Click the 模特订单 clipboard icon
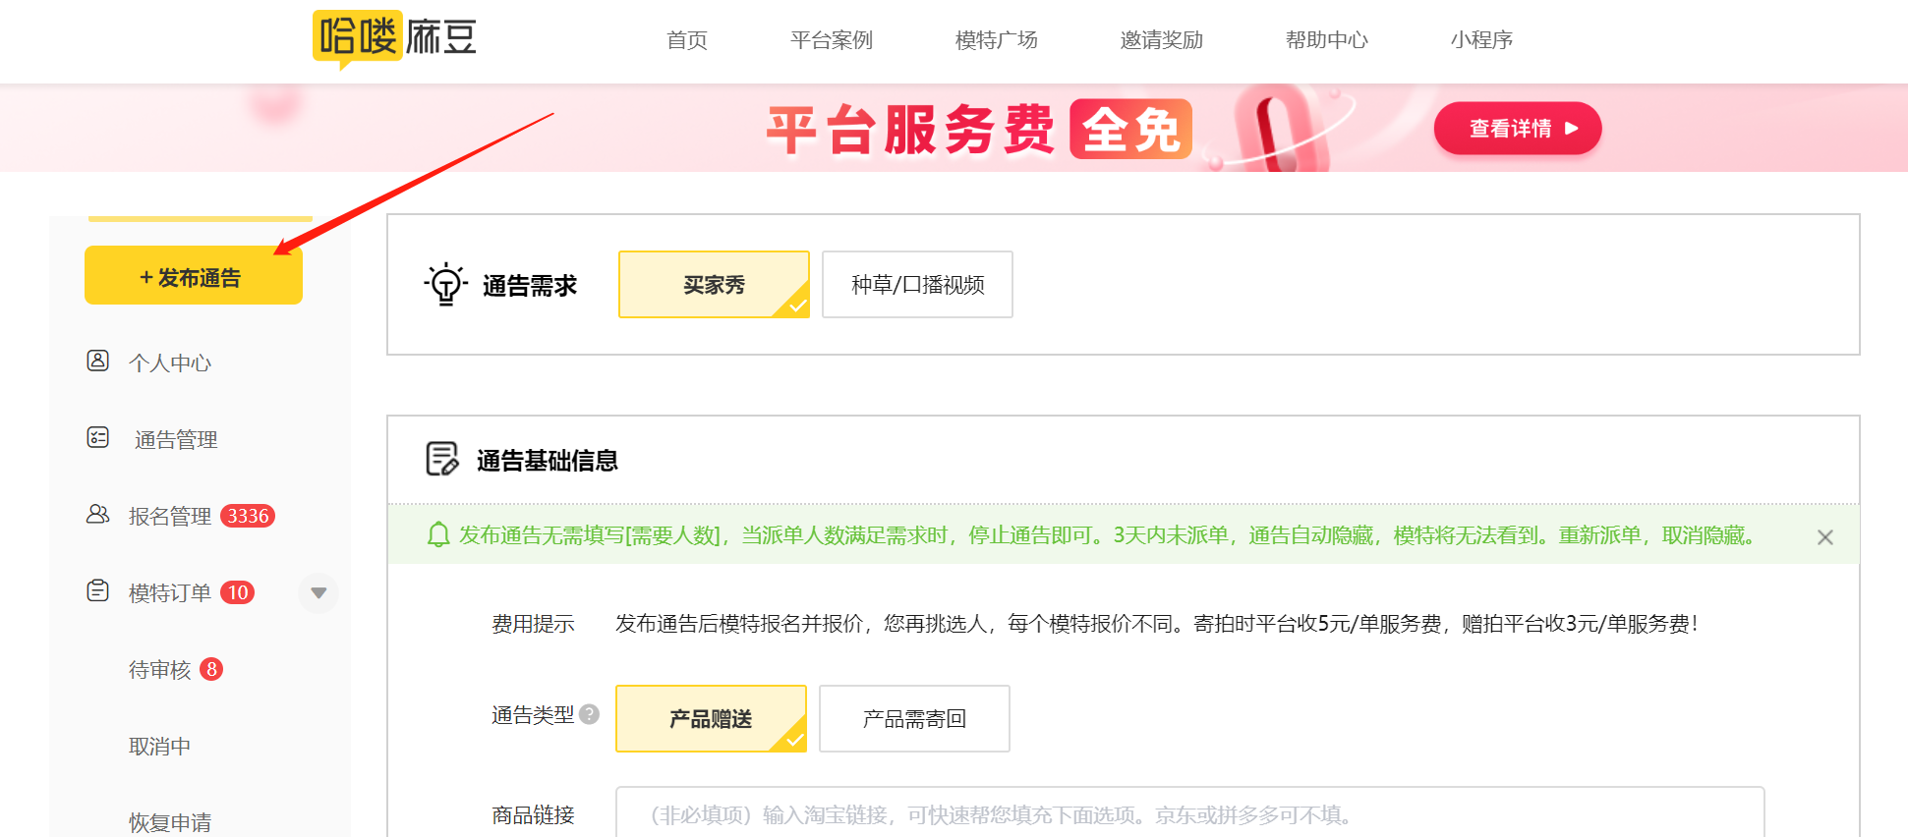This screenshot has height=837, width=1908. pyautogui.click(x=98, y=590)
